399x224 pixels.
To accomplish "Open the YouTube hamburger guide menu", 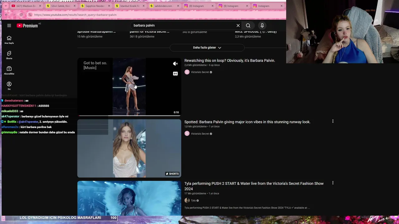I will pyautogui.click(x=9, y=26).
